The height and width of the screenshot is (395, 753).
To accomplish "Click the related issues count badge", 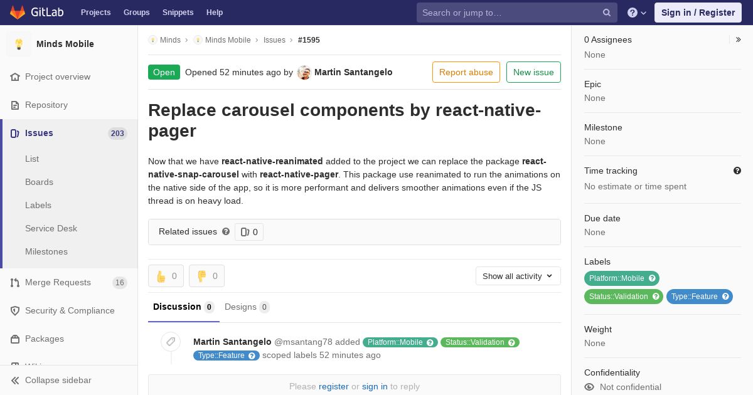I will [249, 232].
